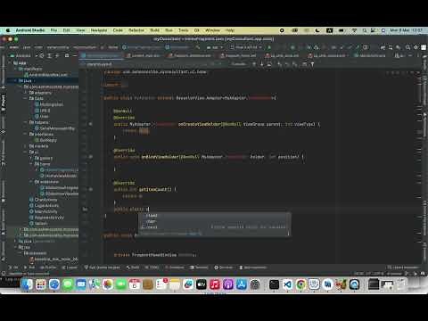The image size is (428, 321).
Task: Collapse the app module node
Action: click(11, 63)
